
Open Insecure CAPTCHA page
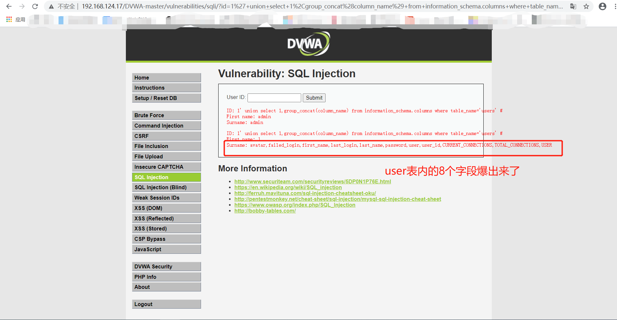click(x=167, y=167)
